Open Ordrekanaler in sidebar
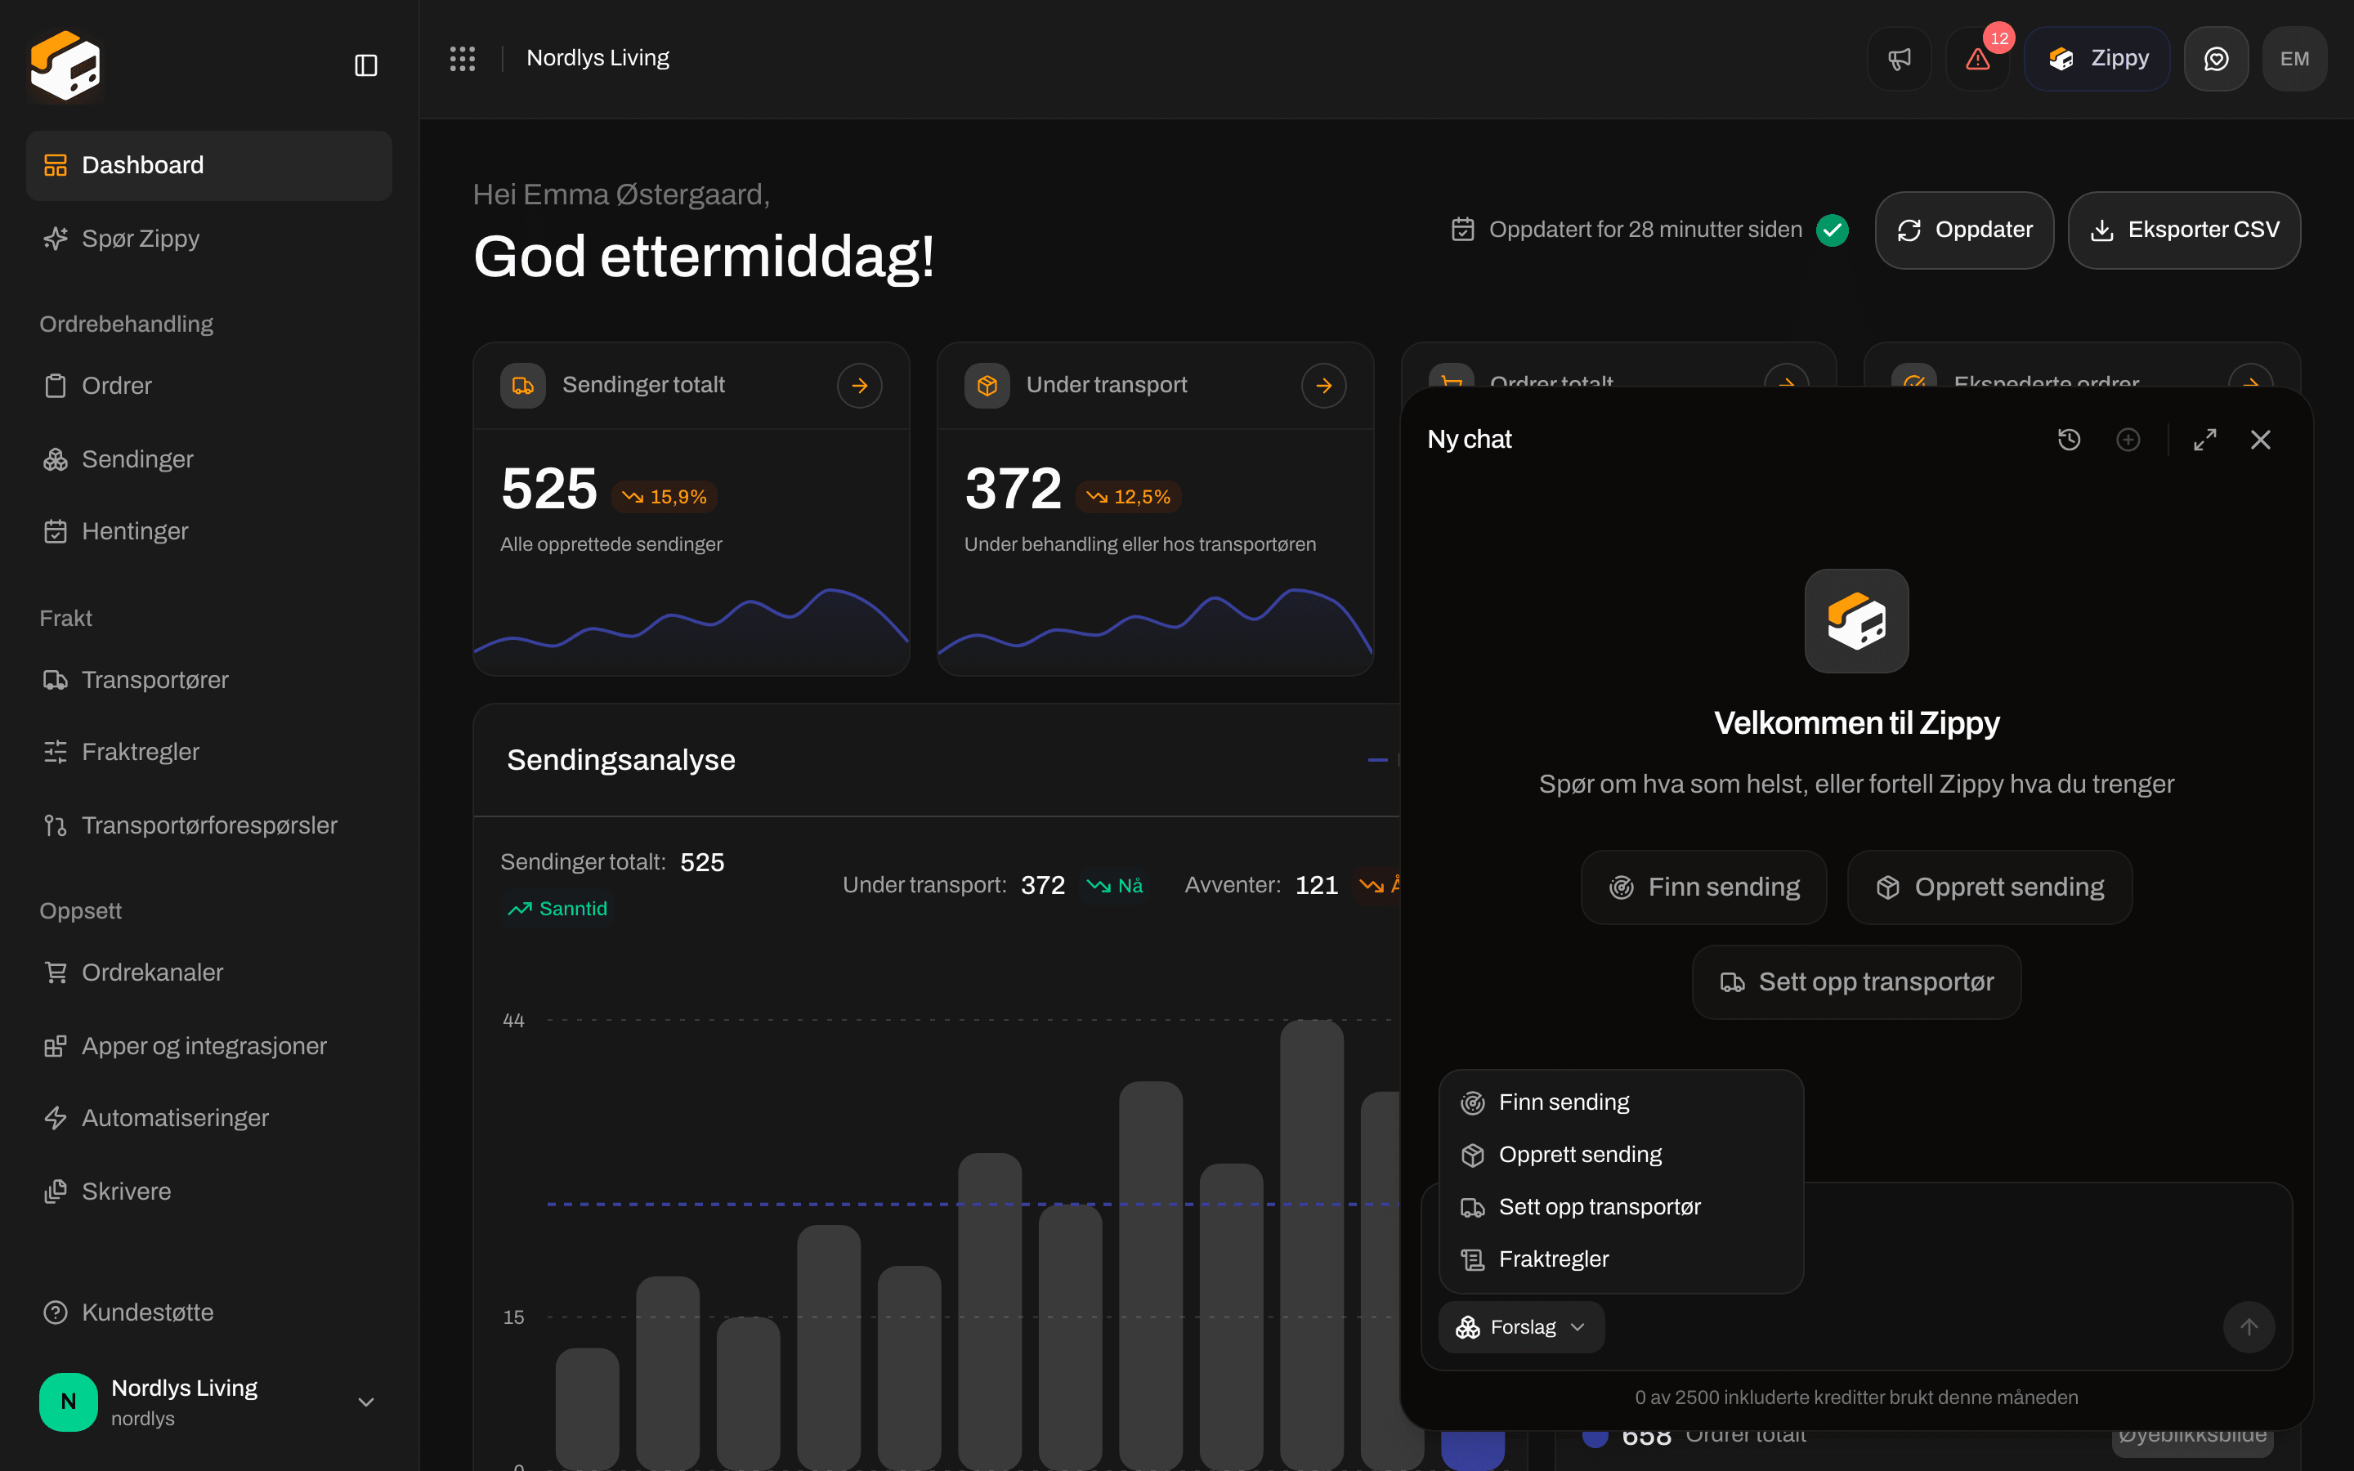The width and height of the screenshot is (2354, 1471). pos(209,972)
